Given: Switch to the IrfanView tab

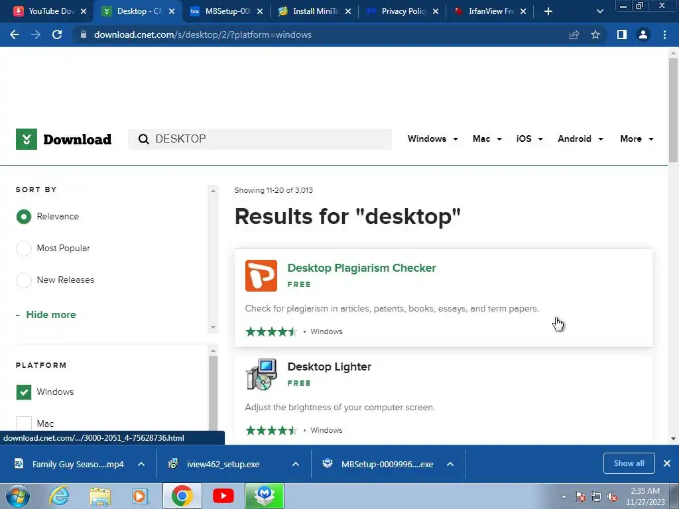Looking at the screenshot, I should click(x=489, y=11).
